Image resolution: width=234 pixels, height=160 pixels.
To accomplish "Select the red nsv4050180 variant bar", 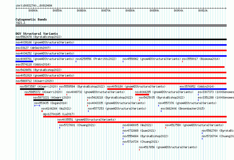I will 120,89.
